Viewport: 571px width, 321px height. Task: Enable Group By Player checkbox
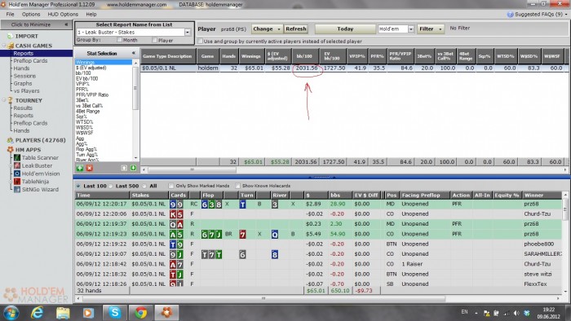(x=155, y=40)
